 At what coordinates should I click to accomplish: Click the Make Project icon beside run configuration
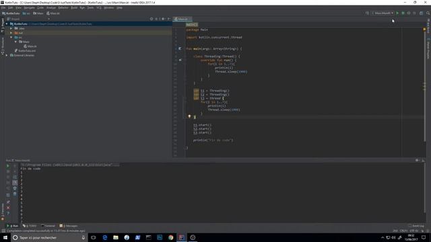click(367, 13)
